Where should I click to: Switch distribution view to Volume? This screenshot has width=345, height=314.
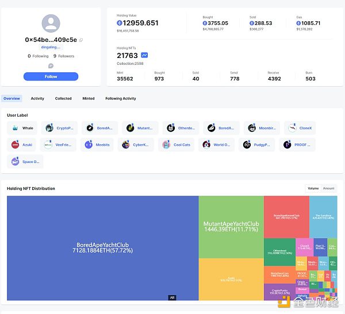[313, 188]
